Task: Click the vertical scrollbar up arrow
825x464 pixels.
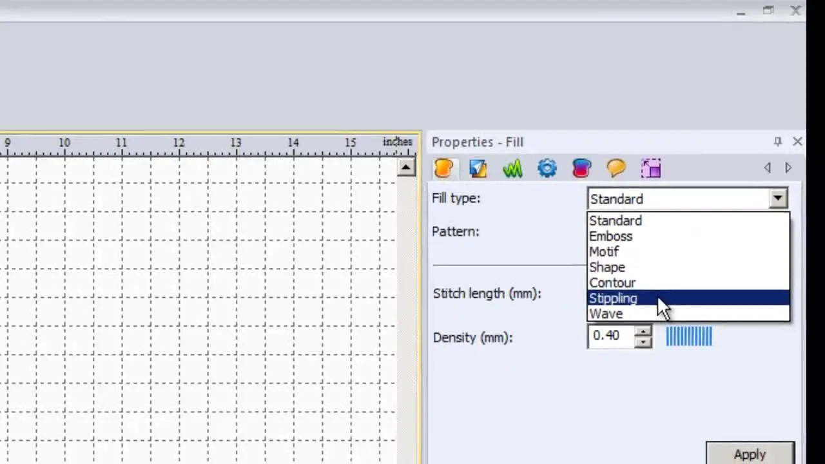Action: (x=407, y=166)
